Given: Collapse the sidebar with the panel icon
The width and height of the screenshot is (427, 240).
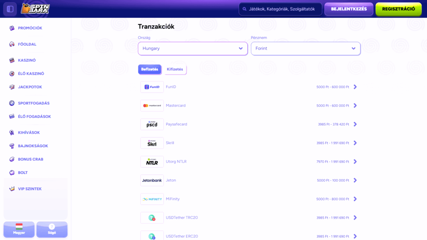Looking at the screenshot, I should [10, 9].
